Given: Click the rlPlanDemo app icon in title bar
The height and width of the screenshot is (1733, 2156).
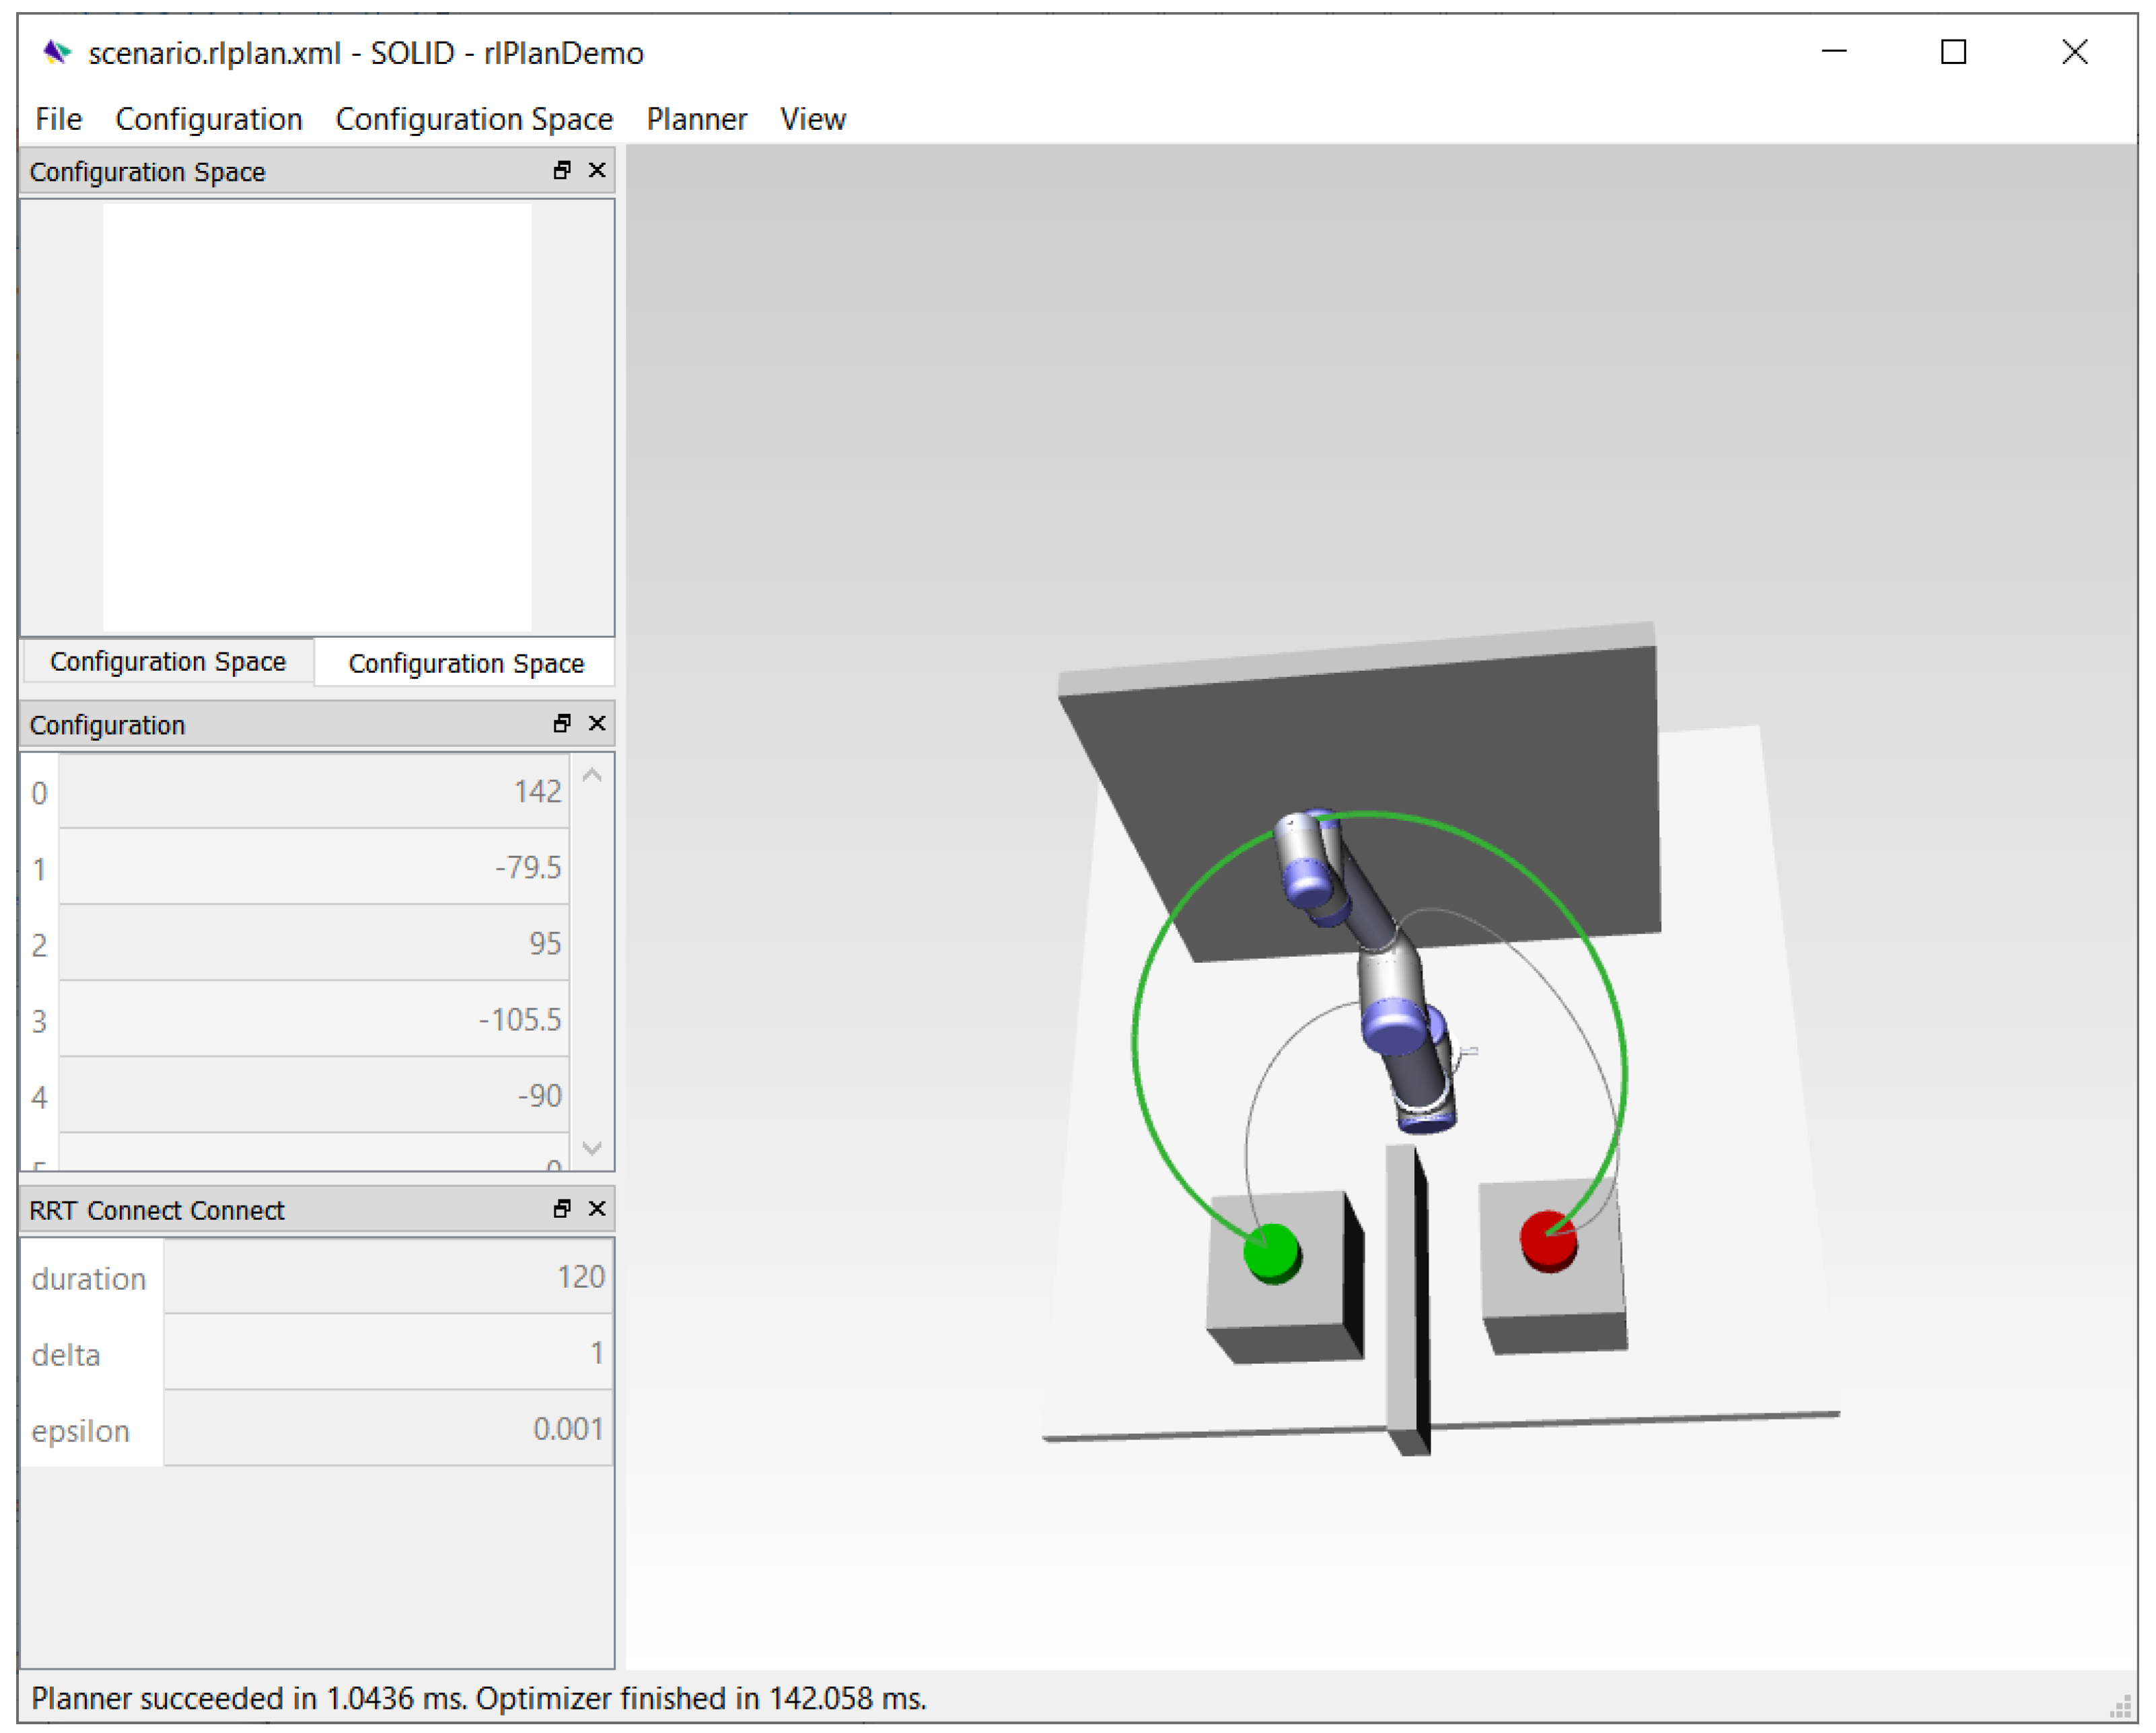Looking at the screenshot, I should 57,52.
